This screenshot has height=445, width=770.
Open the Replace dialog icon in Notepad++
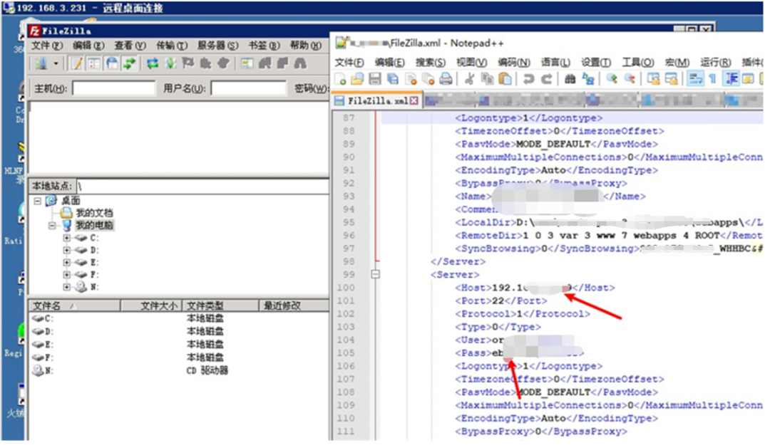587,78
